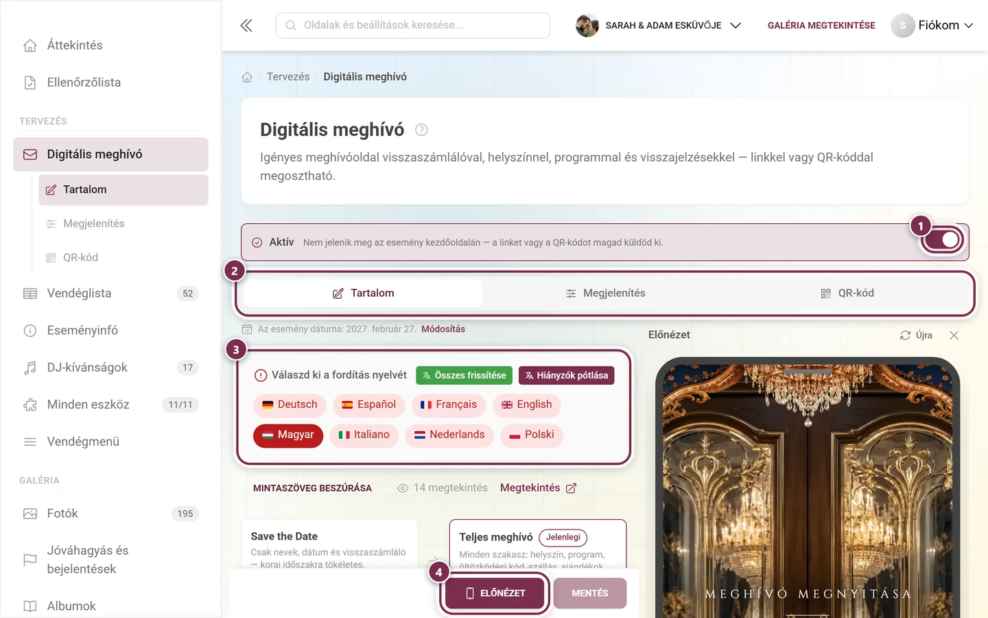Open Megjelenítés in the sidebar submenu
988x618 pixels.
point(123,224)
